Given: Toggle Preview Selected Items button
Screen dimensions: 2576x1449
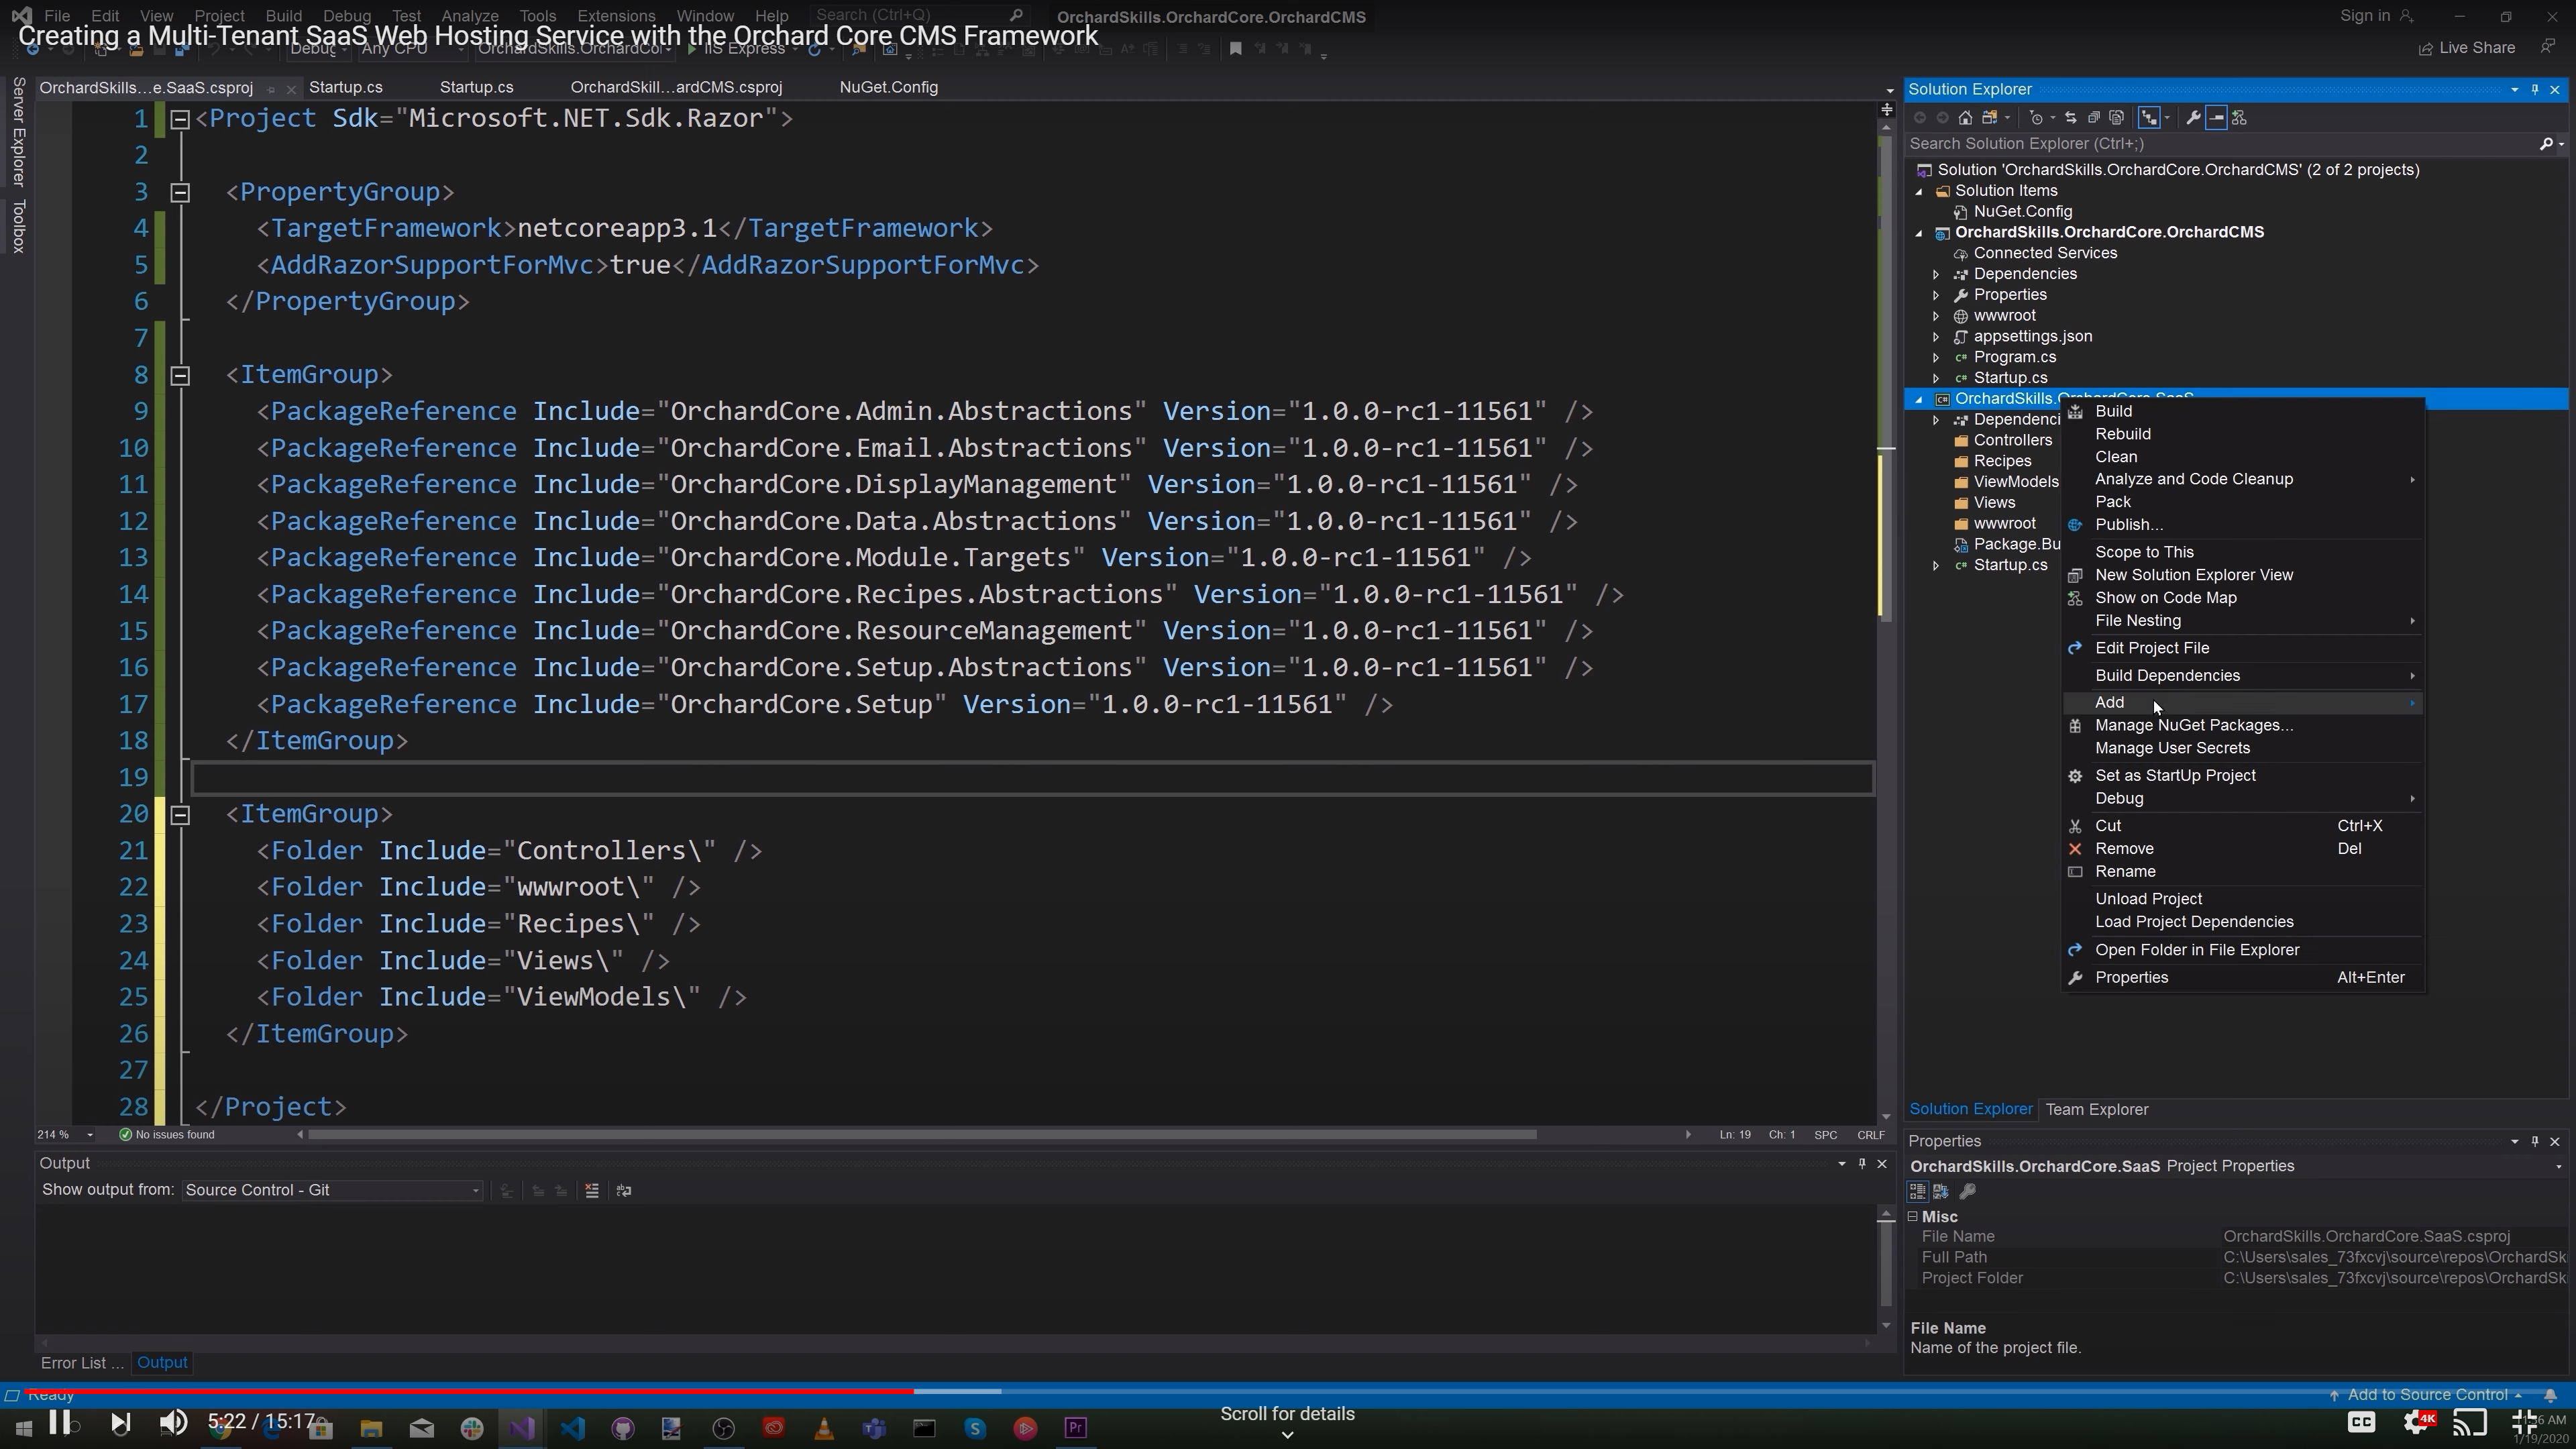Looking at the screenshot, I should (x=2216, y=118).
